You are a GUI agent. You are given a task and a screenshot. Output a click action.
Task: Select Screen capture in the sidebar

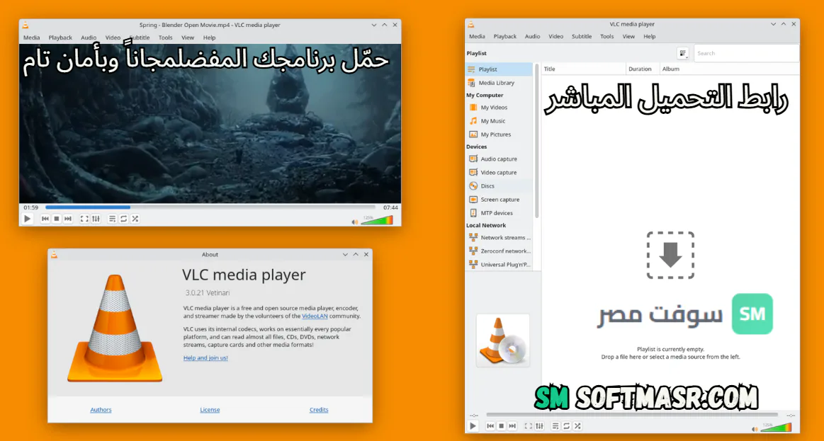point(499,200)
